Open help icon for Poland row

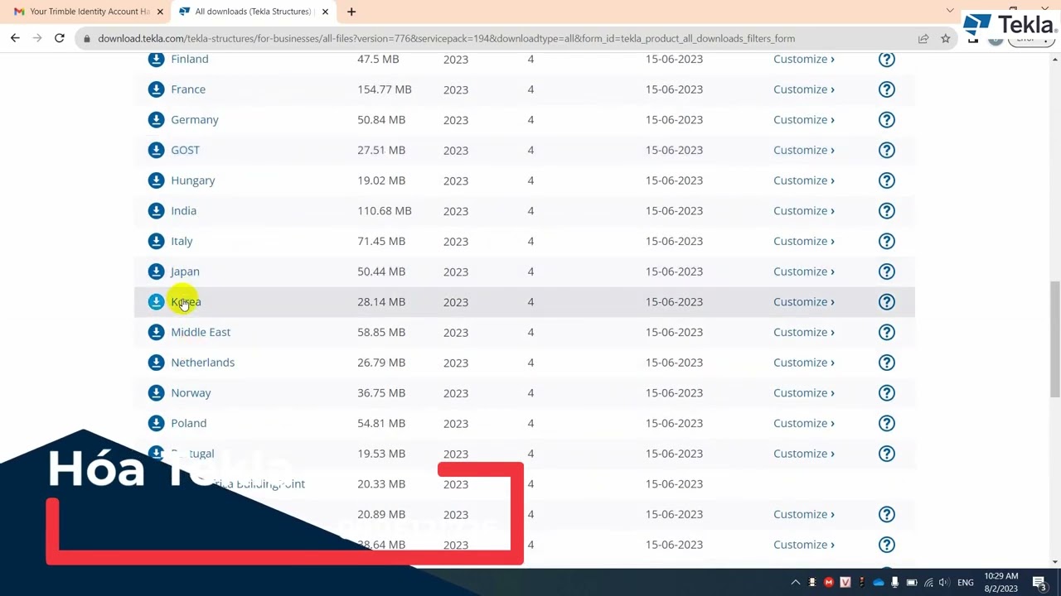[887, 423]
